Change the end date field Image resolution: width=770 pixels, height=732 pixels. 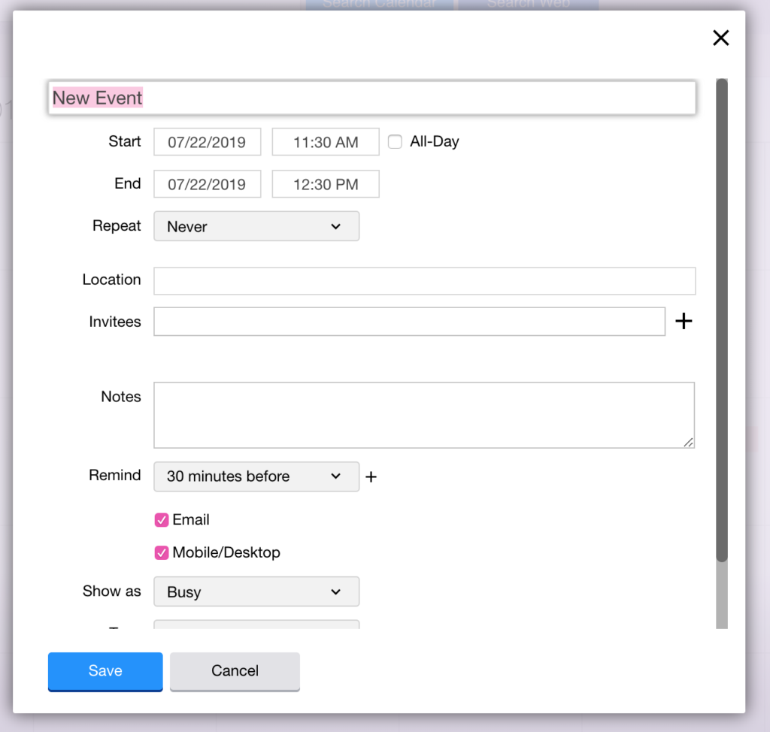pyautogui.click(x=208, y=184)
